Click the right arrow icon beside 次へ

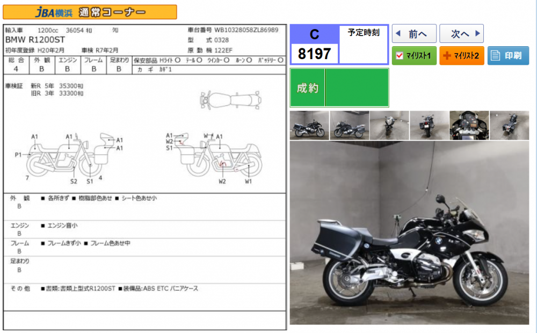tap(477, 34)
